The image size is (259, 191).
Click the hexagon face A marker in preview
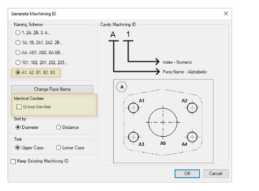(122, 87)
